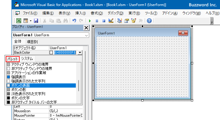
Task: Open the Object Browser toolbar icon
Action: pyautogui.click(x=134, y=21)
